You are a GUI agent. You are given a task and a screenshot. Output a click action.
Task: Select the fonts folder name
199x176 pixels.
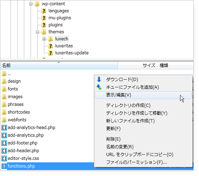pos(13,89)
